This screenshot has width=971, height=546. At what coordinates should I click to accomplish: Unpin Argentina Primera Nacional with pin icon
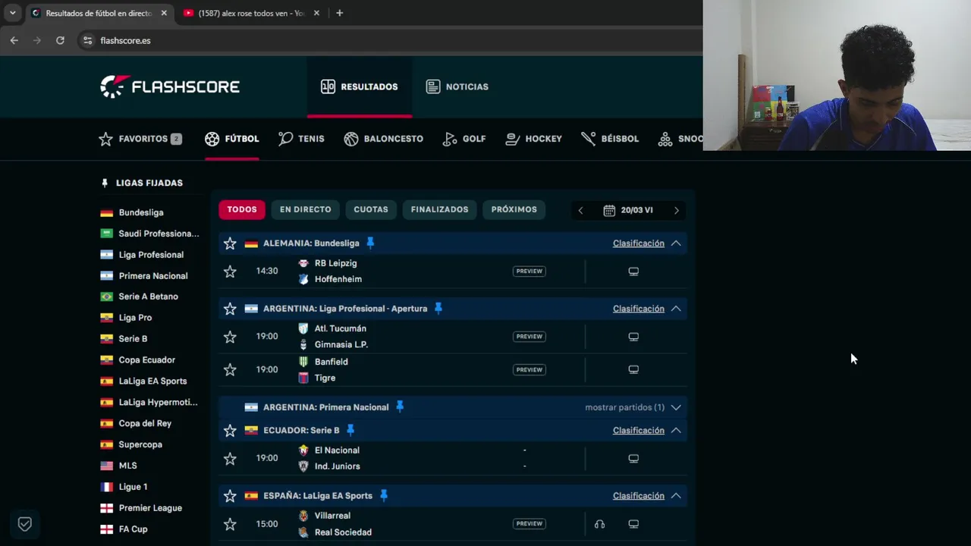point(400,406)
